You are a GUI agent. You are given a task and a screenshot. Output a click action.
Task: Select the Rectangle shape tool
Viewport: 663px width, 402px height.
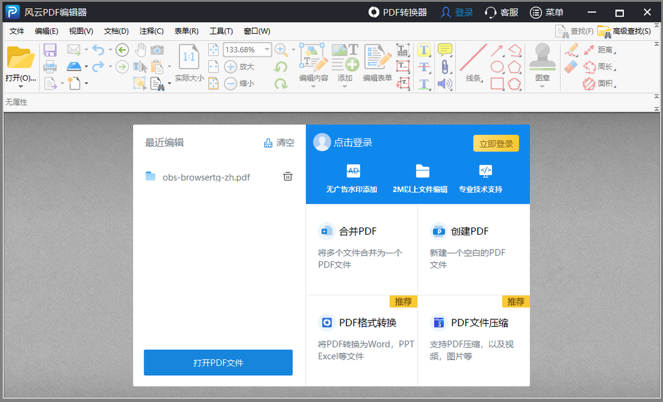point(497,83)
